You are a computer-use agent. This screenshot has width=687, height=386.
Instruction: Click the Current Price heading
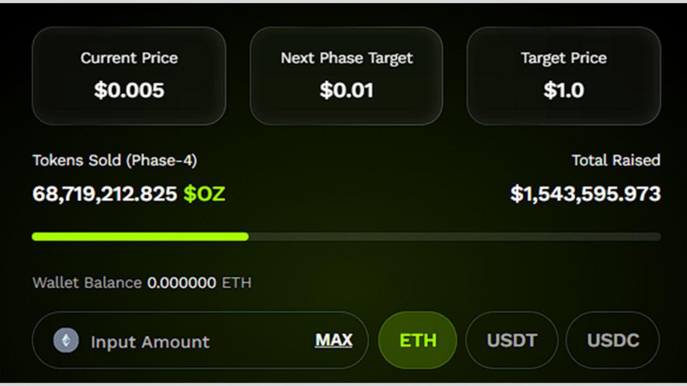click(129, 58)
